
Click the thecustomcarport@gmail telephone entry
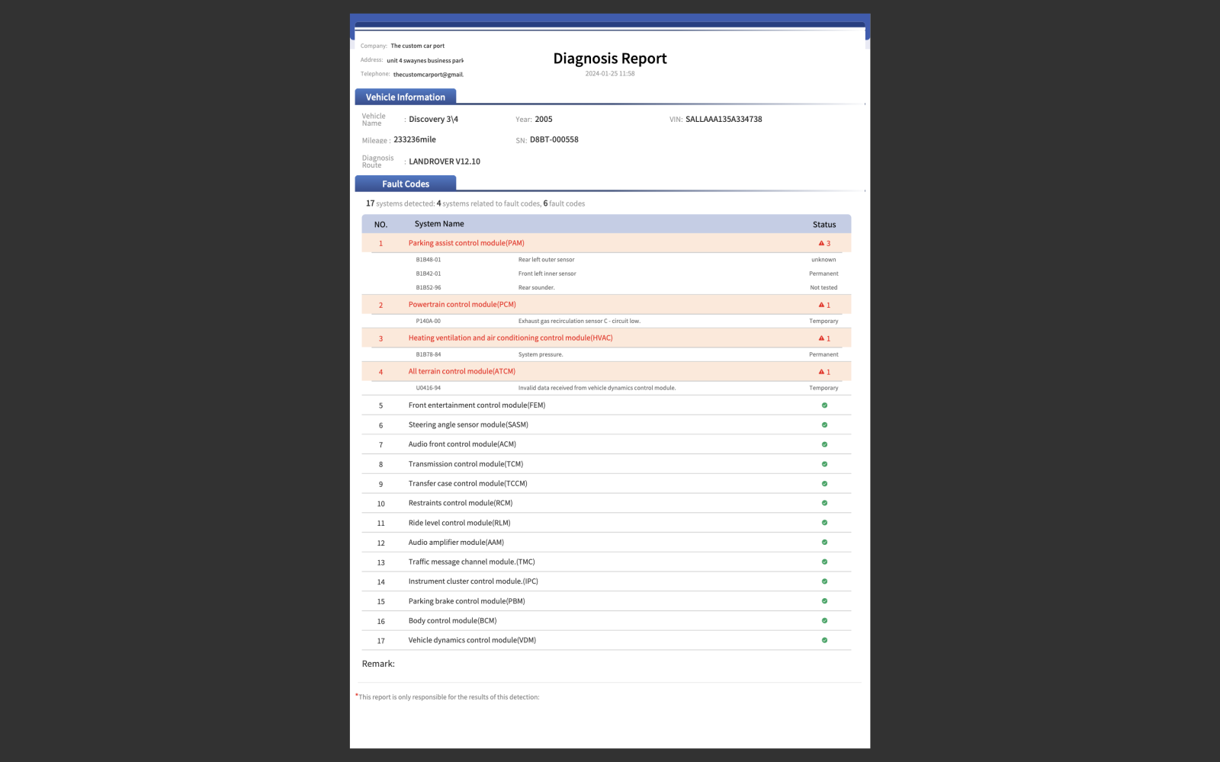(x=428, y=75)
